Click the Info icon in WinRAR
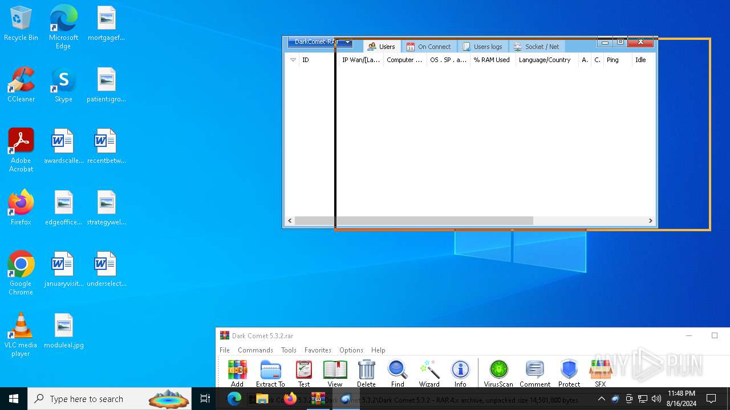 tap(460, 374)
